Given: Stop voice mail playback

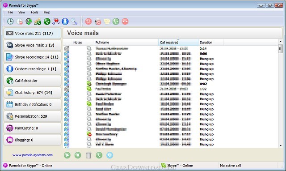Looking at the screenshot, I should (x=78, y=155).
